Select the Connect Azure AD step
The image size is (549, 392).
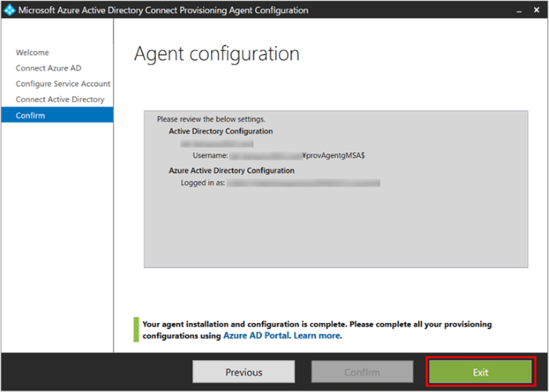click(49, 68)
